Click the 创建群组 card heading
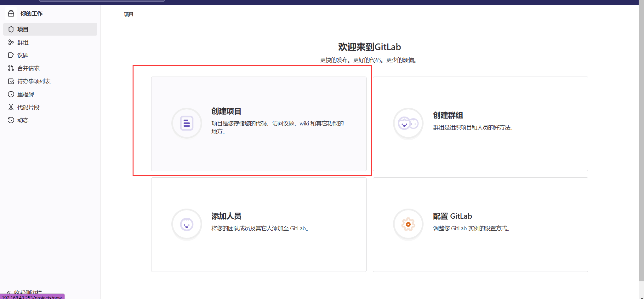Screen dimensions: 644x299 pos(448,115)
